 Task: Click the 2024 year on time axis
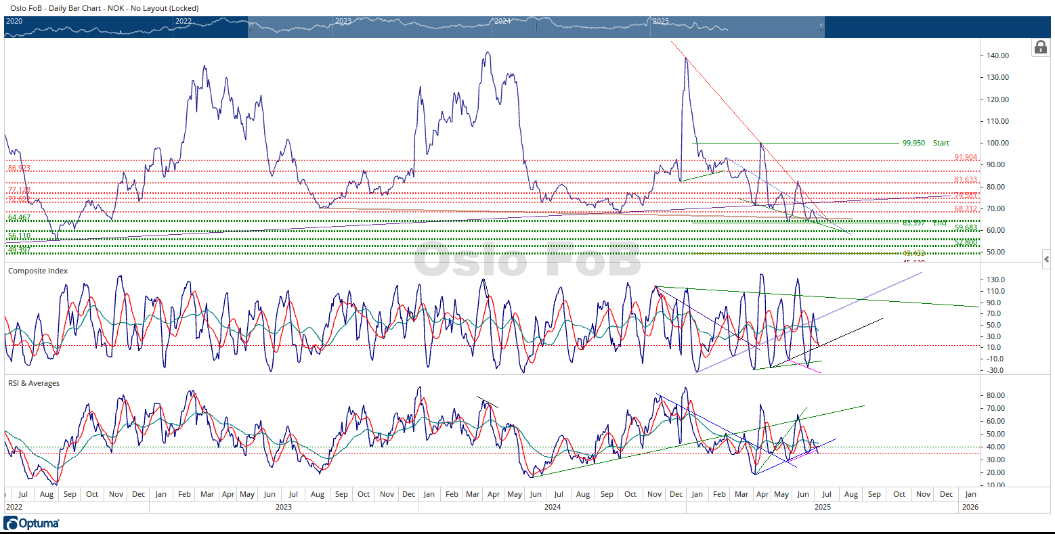[553, 506]
